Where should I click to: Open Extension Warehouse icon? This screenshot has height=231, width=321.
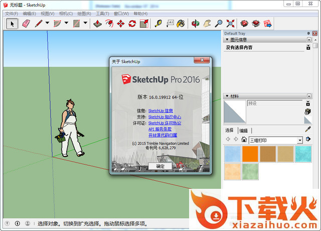pos(256,24)
